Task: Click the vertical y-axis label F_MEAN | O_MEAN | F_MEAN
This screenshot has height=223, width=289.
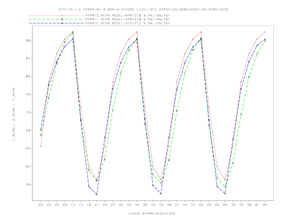Action: pos(14,114)
